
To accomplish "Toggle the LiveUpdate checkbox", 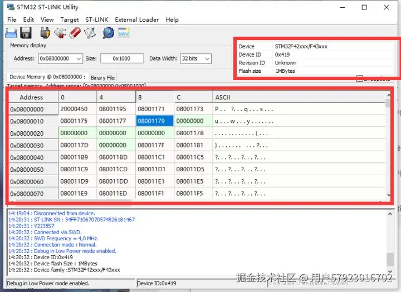I will 360,78.
